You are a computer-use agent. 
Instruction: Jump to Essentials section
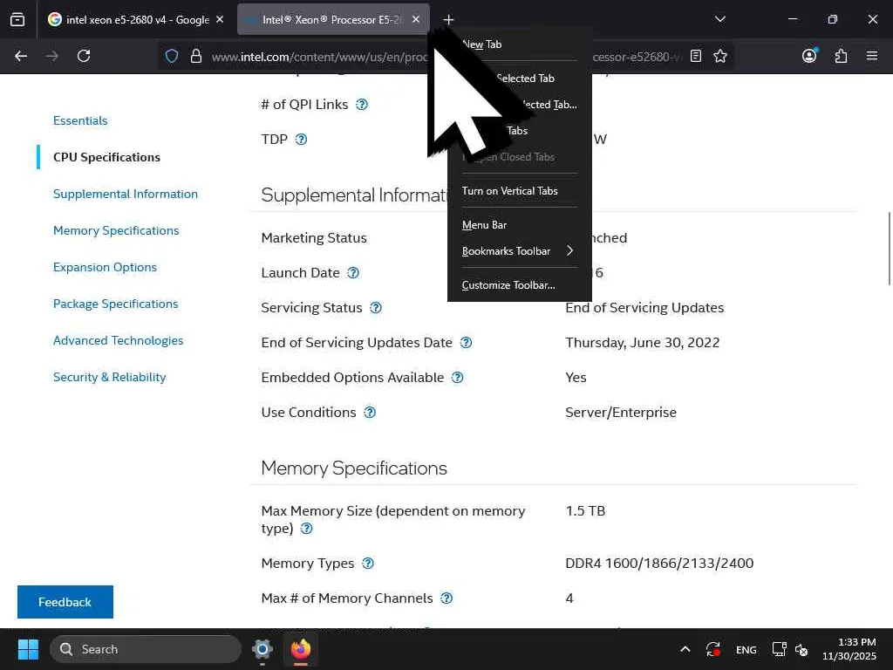pos(80,120)
